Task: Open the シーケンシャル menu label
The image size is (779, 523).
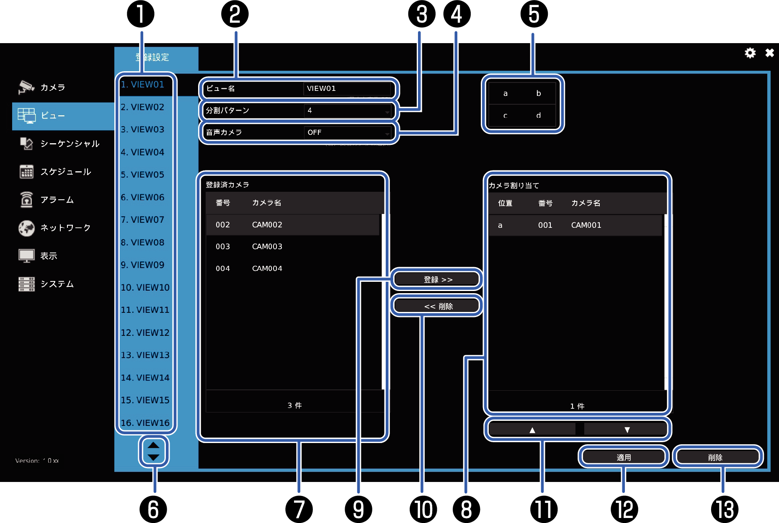Action: click(x=70, y=144)
